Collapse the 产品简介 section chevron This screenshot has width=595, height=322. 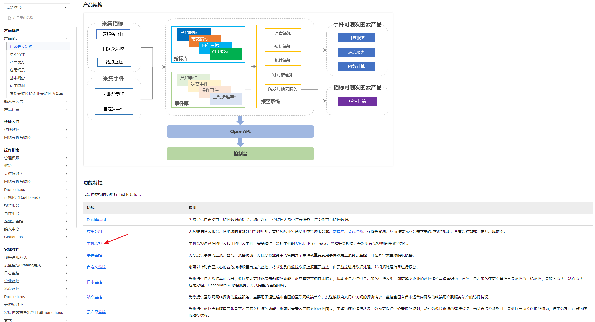coord(66,38)
